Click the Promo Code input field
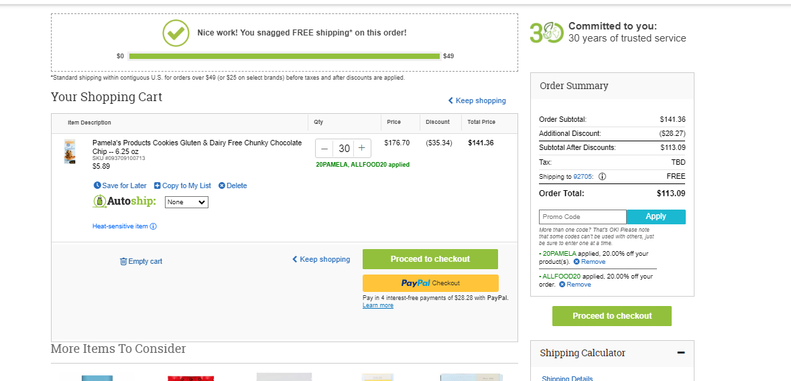The width and height of the screenshot is (791, 381). [583, 217]
